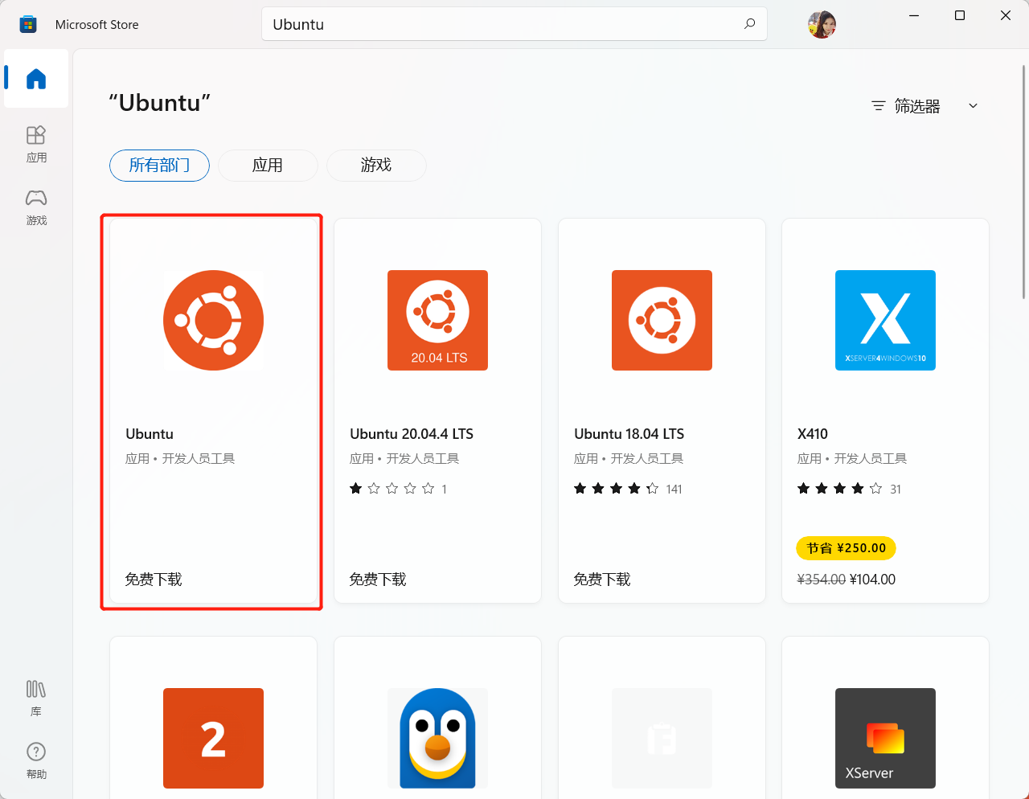Image resolution: width=1029 pixels, height=799 pixels.
Task: Click 免费下载 under Ubuntu 18.04 LTS
Action: click(601, 579)
